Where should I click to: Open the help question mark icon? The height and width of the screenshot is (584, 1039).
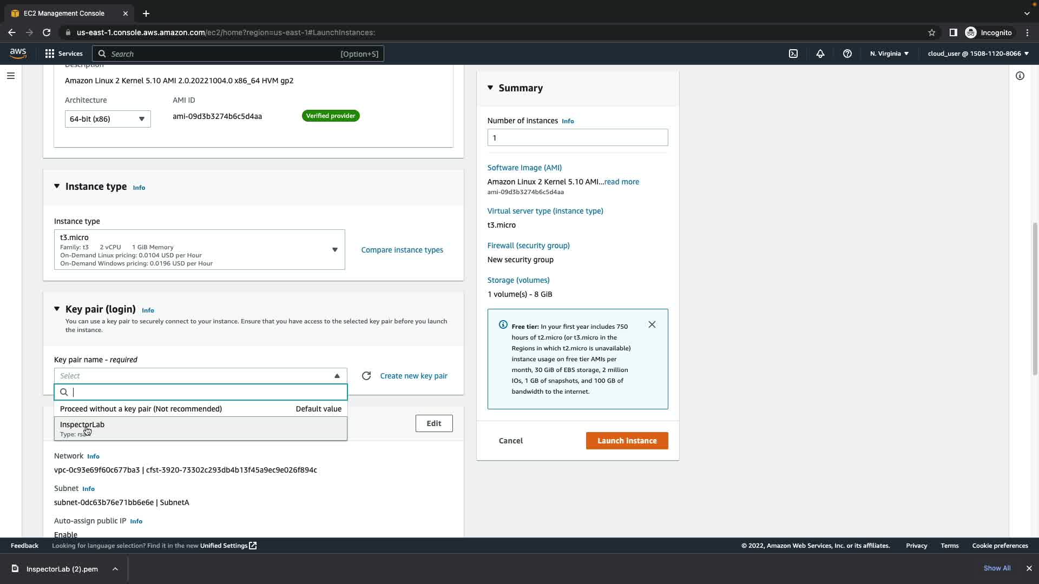pyautogui.click(x=847, y=54)
